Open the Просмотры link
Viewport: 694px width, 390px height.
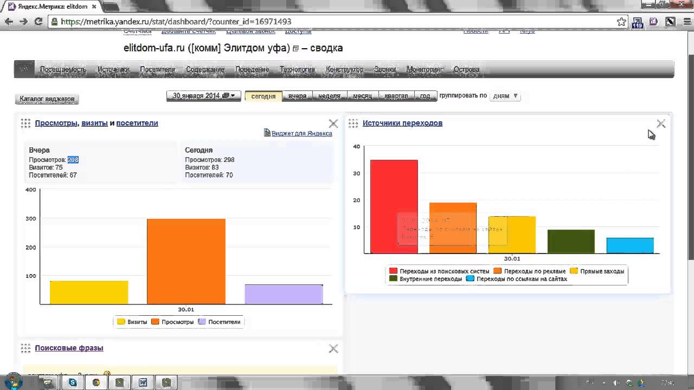tap(56, 123)
